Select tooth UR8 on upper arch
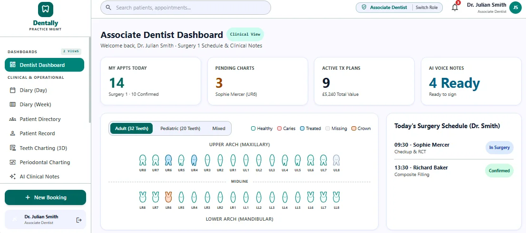This screenshot has width=526, height=233. click(143, 160)
